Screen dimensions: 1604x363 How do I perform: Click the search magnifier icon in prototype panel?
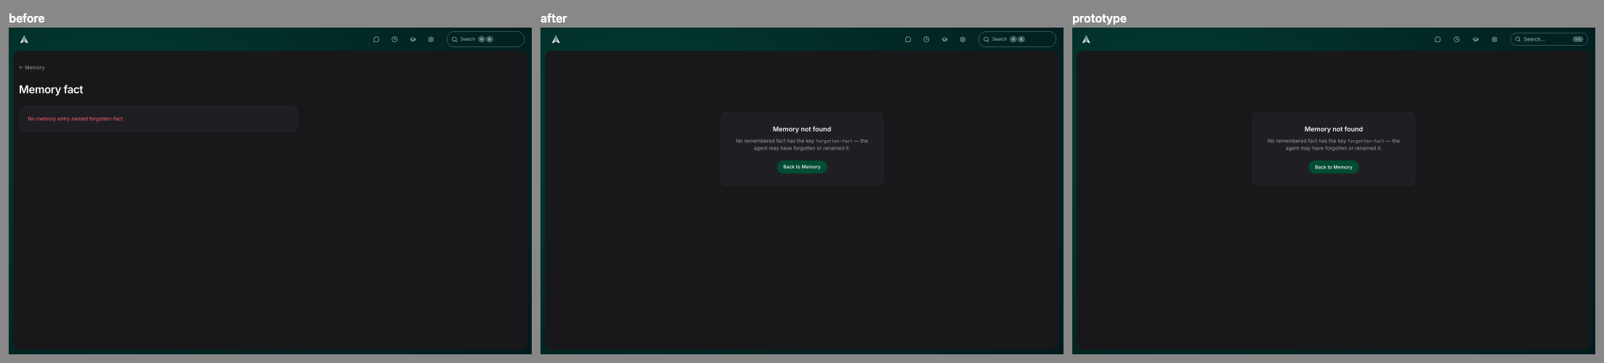1518,39
